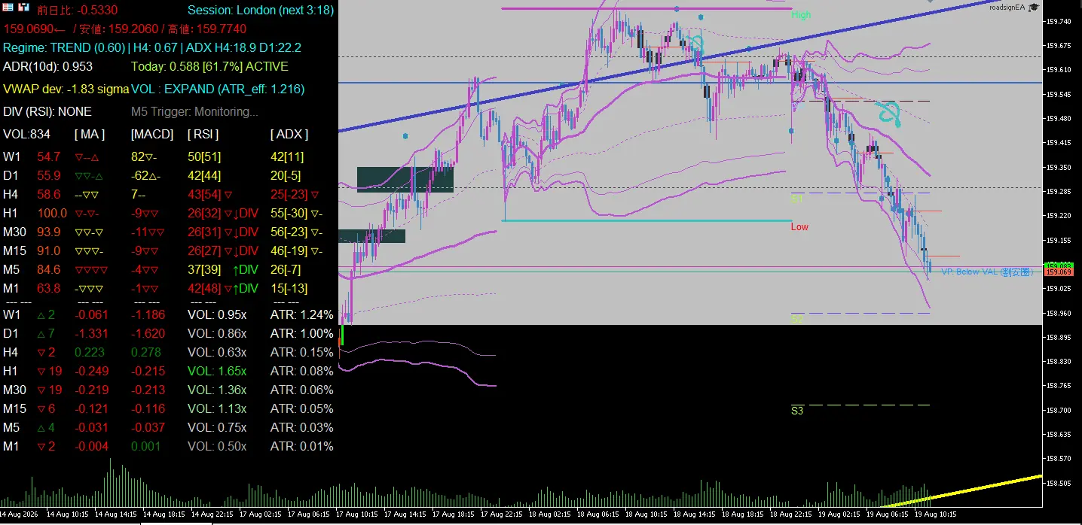The width and height of the screenshot is (1082, 525).
Task: Click the RSI value 37[39] in M5 row
Action: click(204, 269)
